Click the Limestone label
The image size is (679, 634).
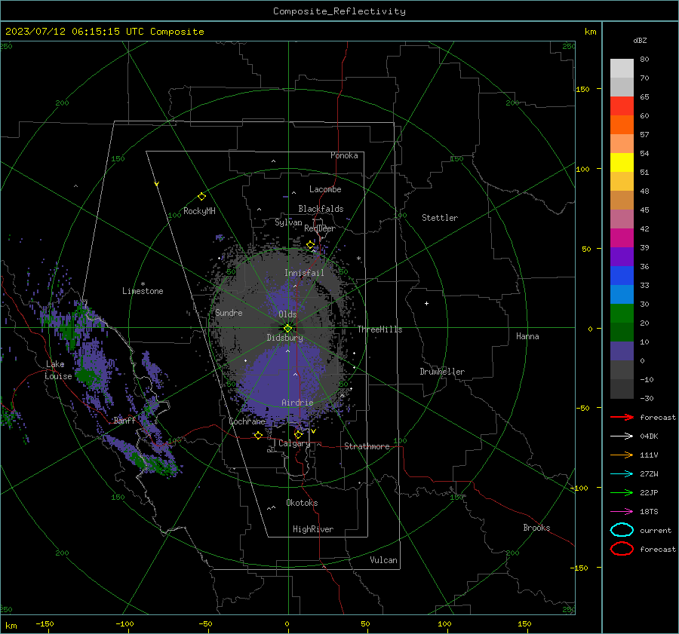point(143,291)
